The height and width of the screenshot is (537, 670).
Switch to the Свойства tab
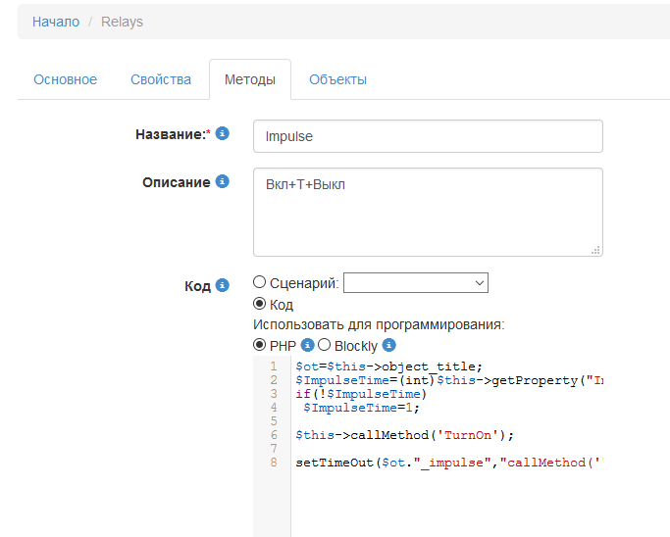pos(161,79)
